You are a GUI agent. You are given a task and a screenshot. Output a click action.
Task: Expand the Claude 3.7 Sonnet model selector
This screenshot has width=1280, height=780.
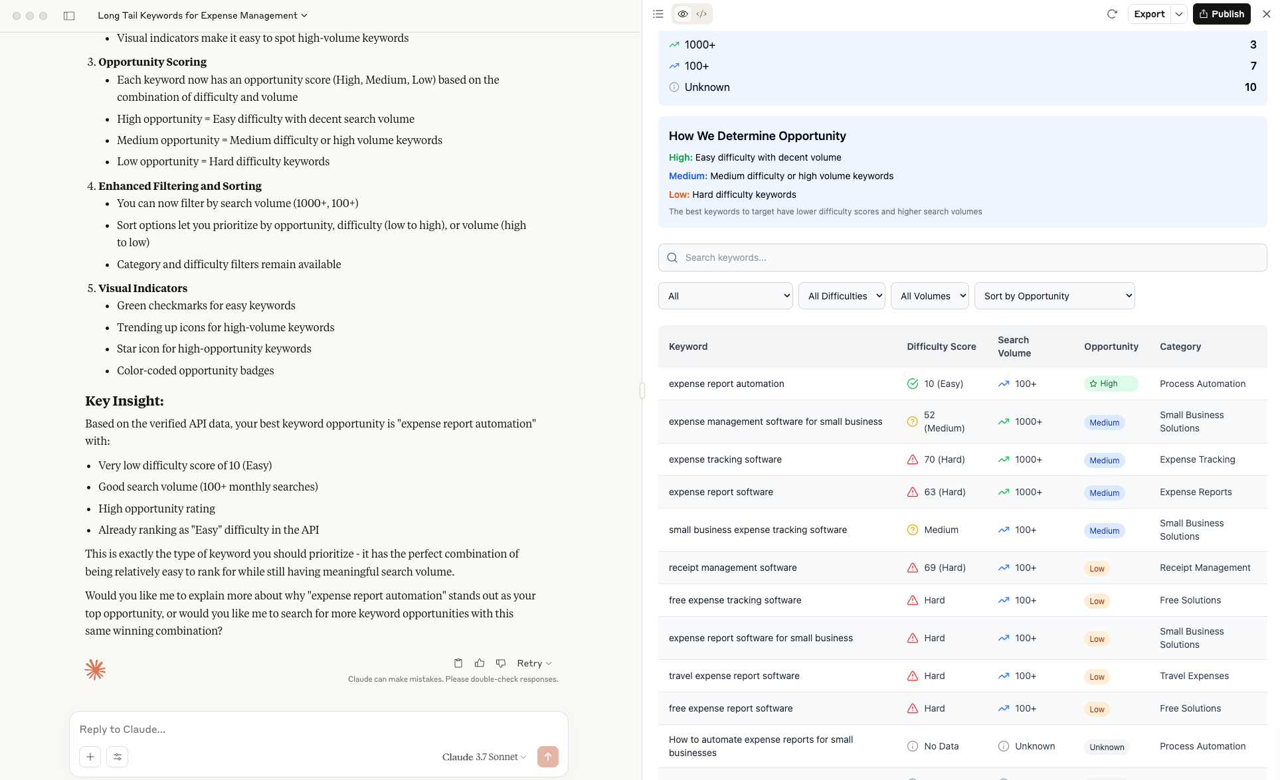click(484, 757)
